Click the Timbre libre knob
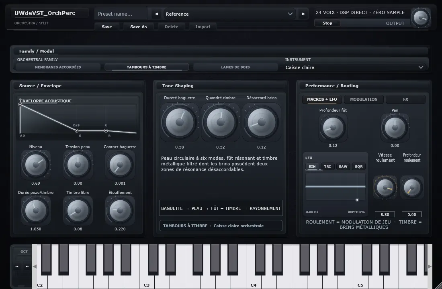The width and height of the screenshot is (442, 289). point(78,210)
